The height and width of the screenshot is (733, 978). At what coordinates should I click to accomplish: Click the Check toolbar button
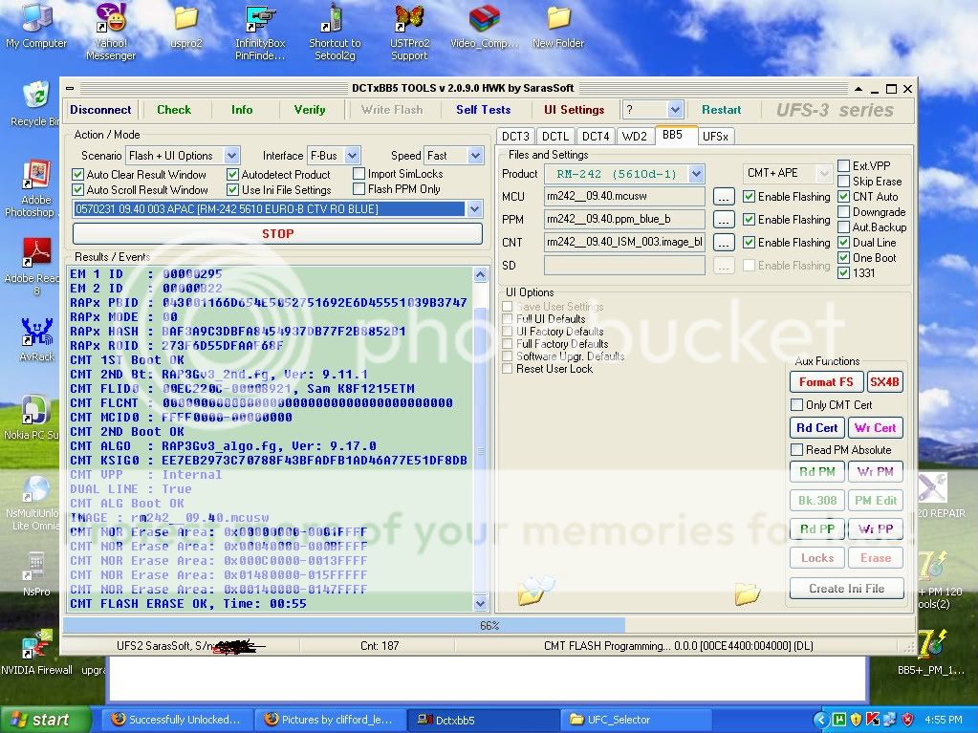pyautogui.click(x=173, y=110)
